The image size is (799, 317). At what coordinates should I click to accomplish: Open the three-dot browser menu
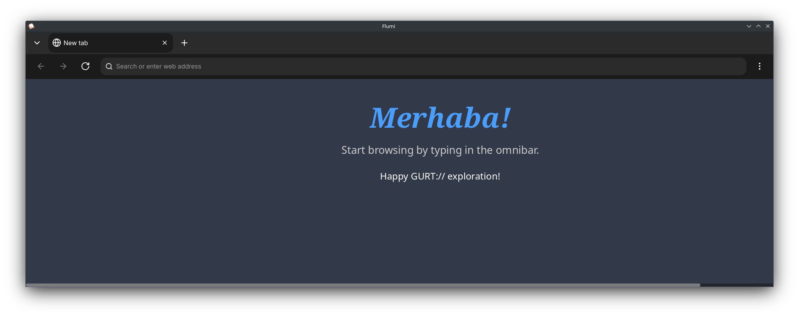click(x=759, y=66)
